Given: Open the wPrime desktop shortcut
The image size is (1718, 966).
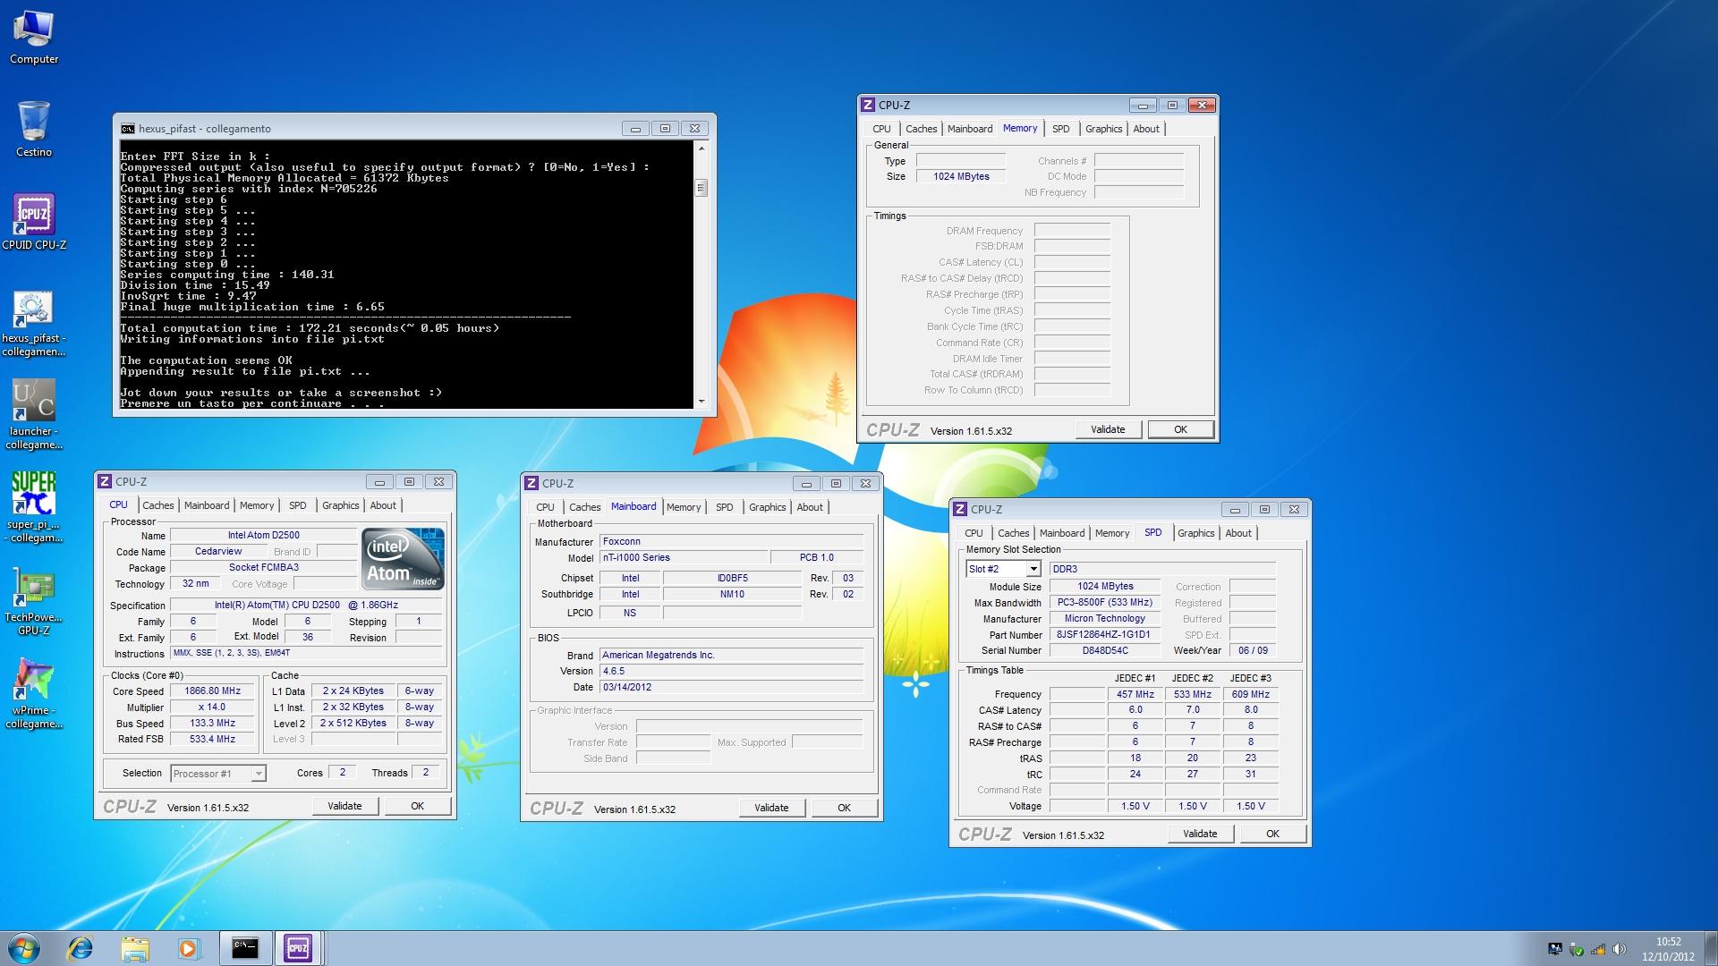Looking at the screenshot, I should point(34,694).
